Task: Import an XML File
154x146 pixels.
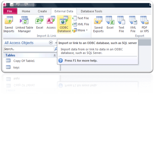Action: coord(81,24)
